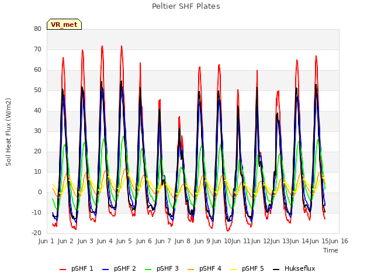Click the Jun 16 x-axis tick label

[x=339, y=241]
